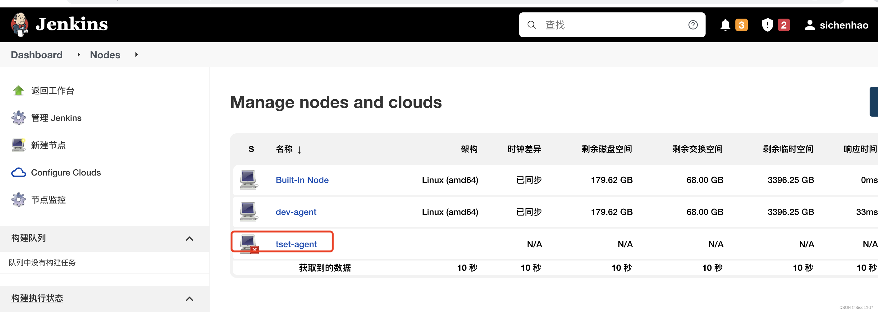Open security warnings shield icon
878x312 pixels.
pos(767,25)
